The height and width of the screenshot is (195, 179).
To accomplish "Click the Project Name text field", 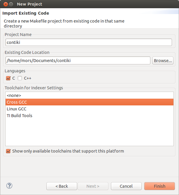I will coord(89,42).
